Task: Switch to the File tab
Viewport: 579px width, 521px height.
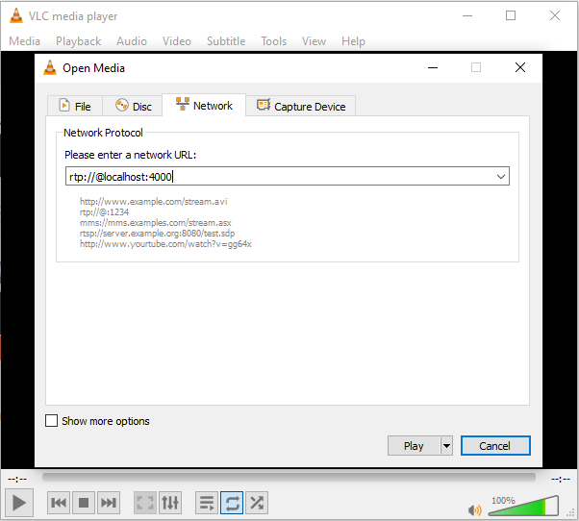Action: point(75,107)
